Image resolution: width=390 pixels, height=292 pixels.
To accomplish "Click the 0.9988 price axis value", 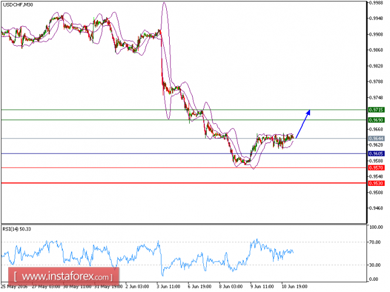I will click(x=376, y=3).
